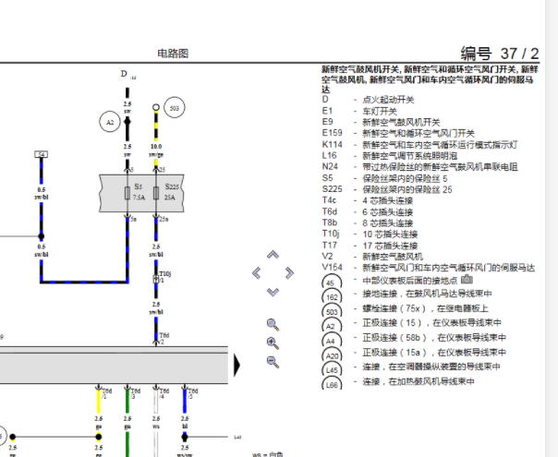Click fuse S5 7.5A symbol
558x457 pixels.
[127, 193]
